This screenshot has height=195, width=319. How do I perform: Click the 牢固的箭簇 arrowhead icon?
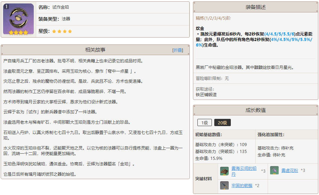pyautogui.click(x=224, y=186)
